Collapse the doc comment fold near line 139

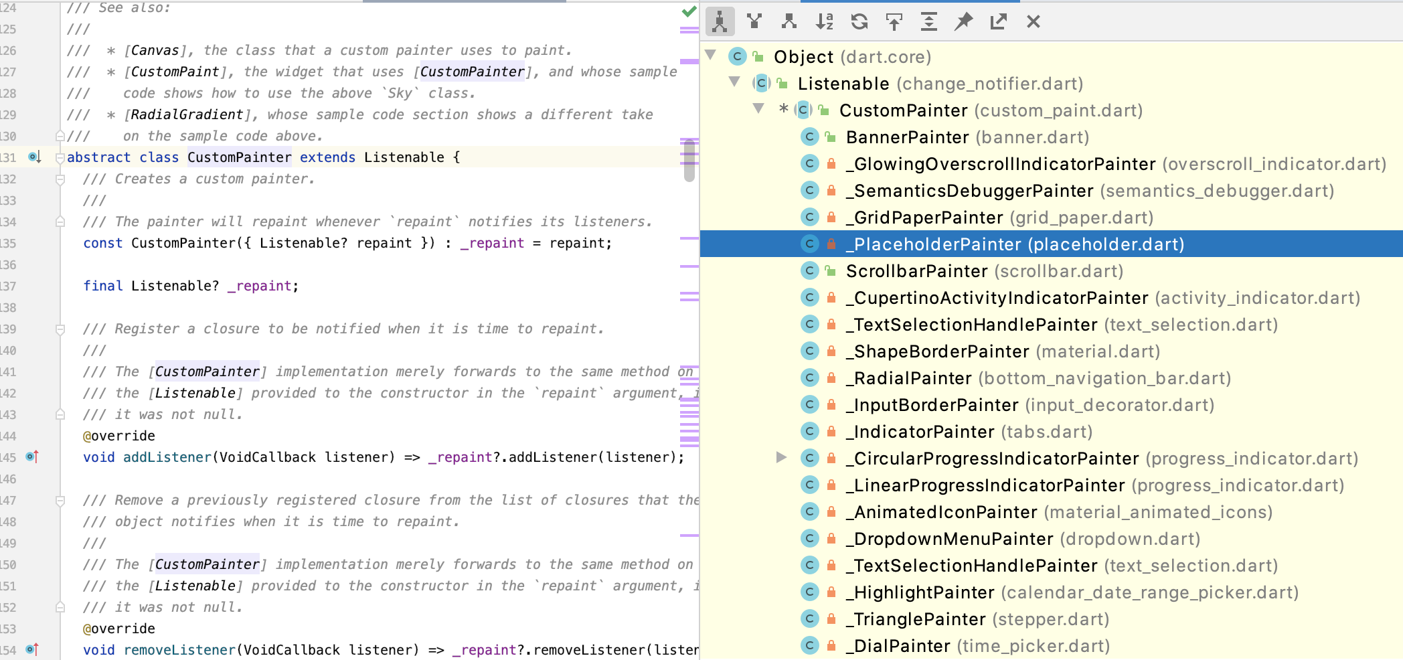pyautogui.click(x=59, y=328)
